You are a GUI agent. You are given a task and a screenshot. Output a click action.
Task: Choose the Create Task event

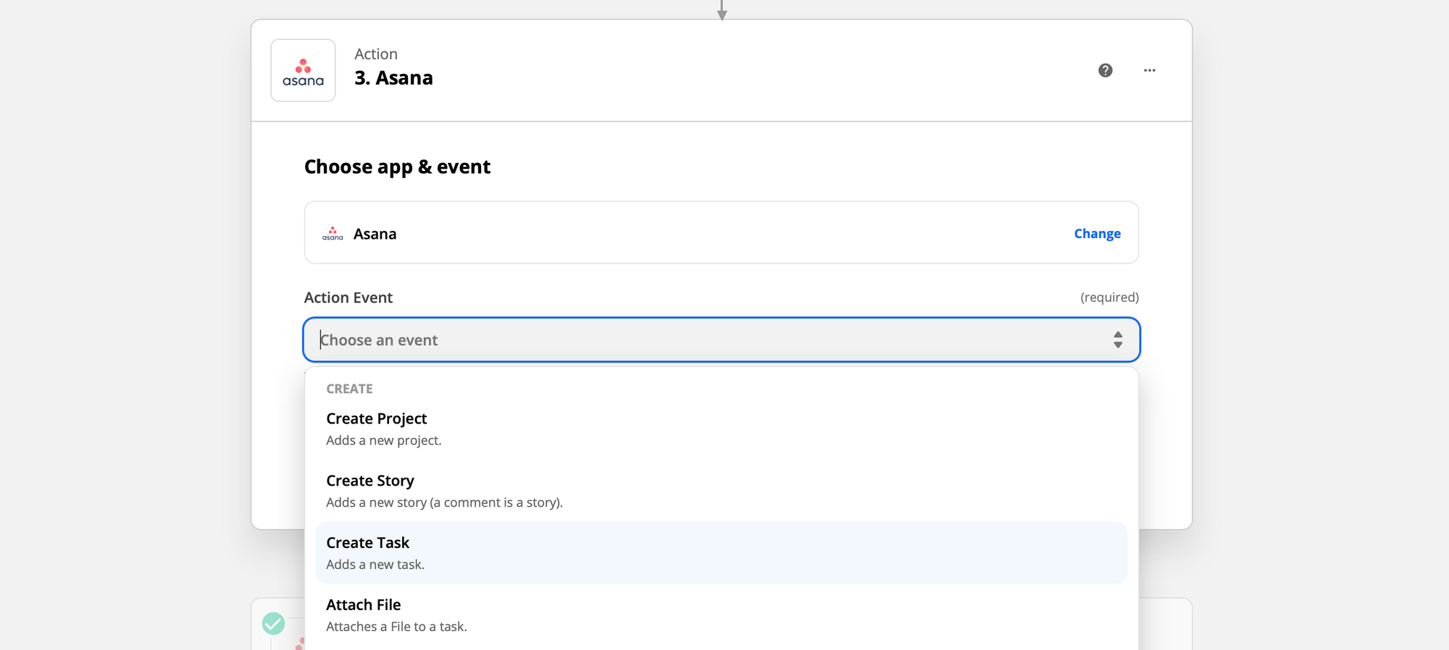722,553
